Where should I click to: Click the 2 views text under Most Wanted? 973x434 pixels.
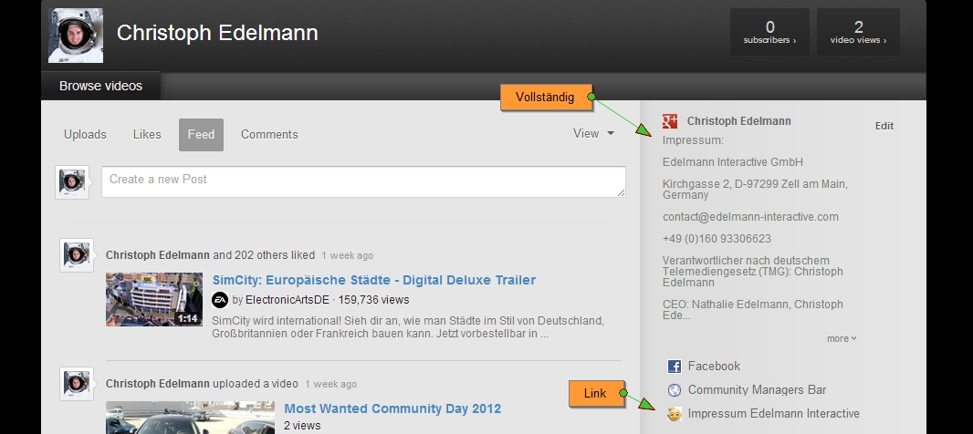(302, 426)
